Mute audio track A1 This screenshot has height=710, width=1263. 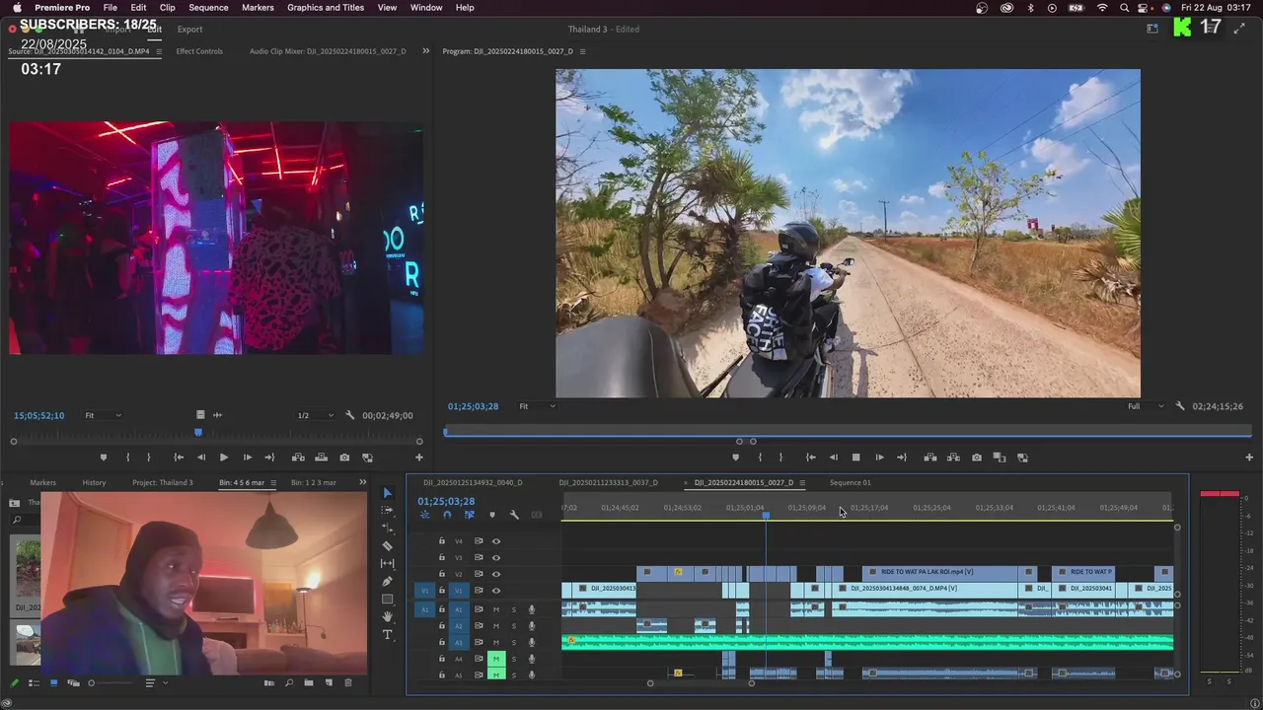496,609
